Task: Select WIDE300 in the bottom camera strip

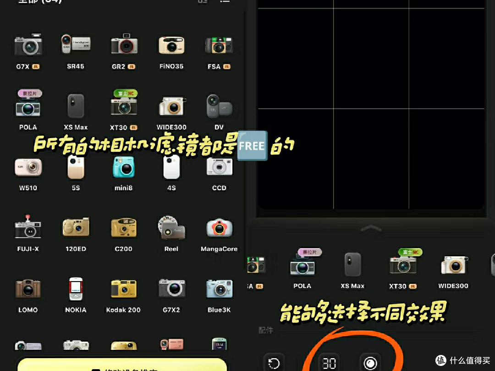Action: pyautogui.click(x=453, y=271)
